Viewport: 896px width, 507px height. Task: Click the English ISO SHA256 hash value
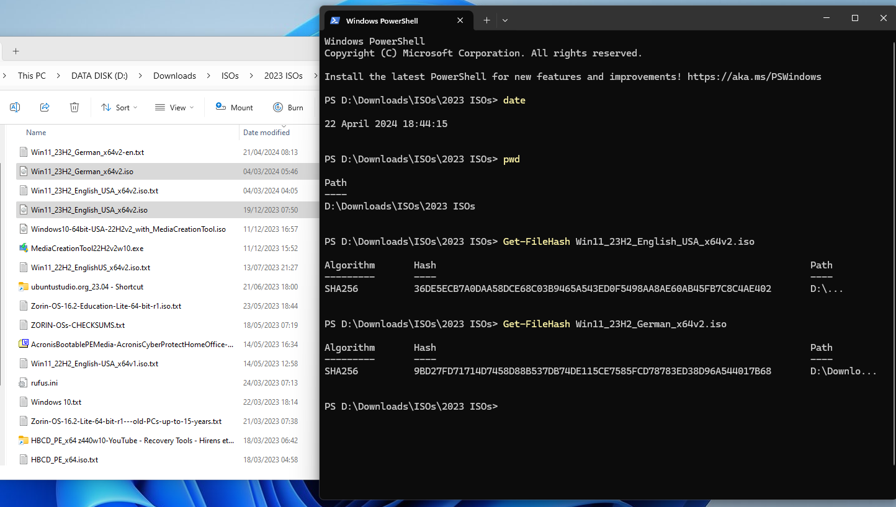pos(593,289)
